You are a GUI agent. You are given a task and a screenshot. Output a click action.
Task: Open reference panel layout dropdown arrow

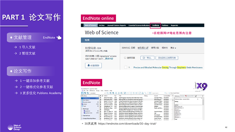(203, 96)
